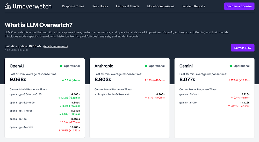Click the Anthropic card title
Viewport: 259px width, 142px height.
pos(104,66)
